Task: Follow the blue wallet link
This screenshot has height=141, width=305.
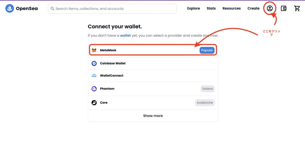Action: click(x=125, y=36)
